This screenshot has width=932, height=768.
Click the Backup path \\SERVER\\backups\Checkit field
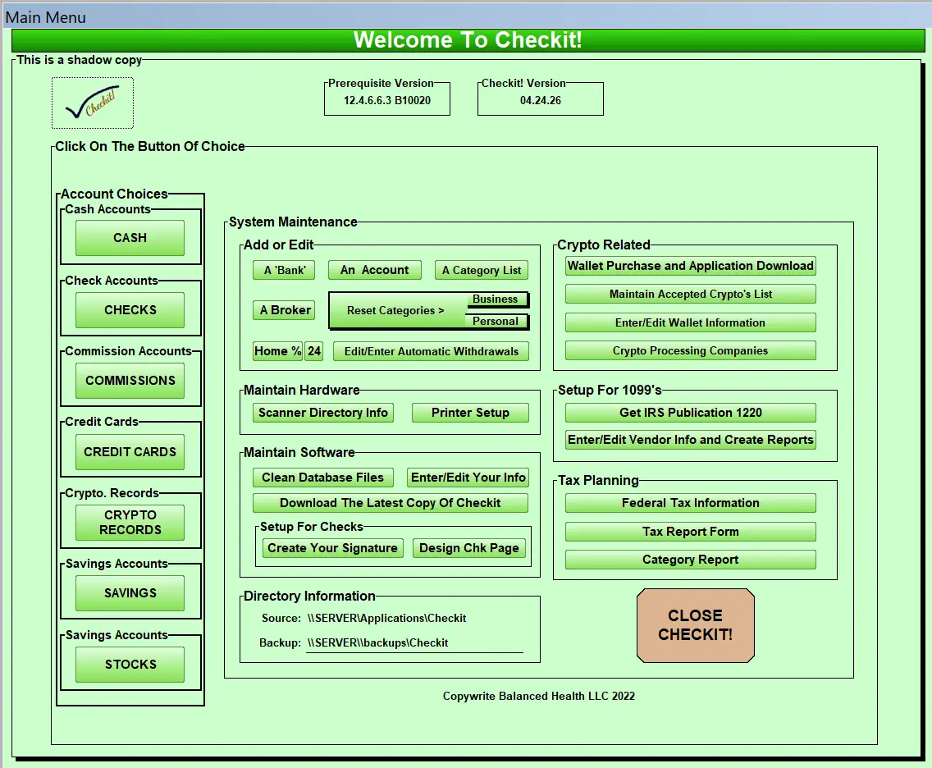click(414, 643)
